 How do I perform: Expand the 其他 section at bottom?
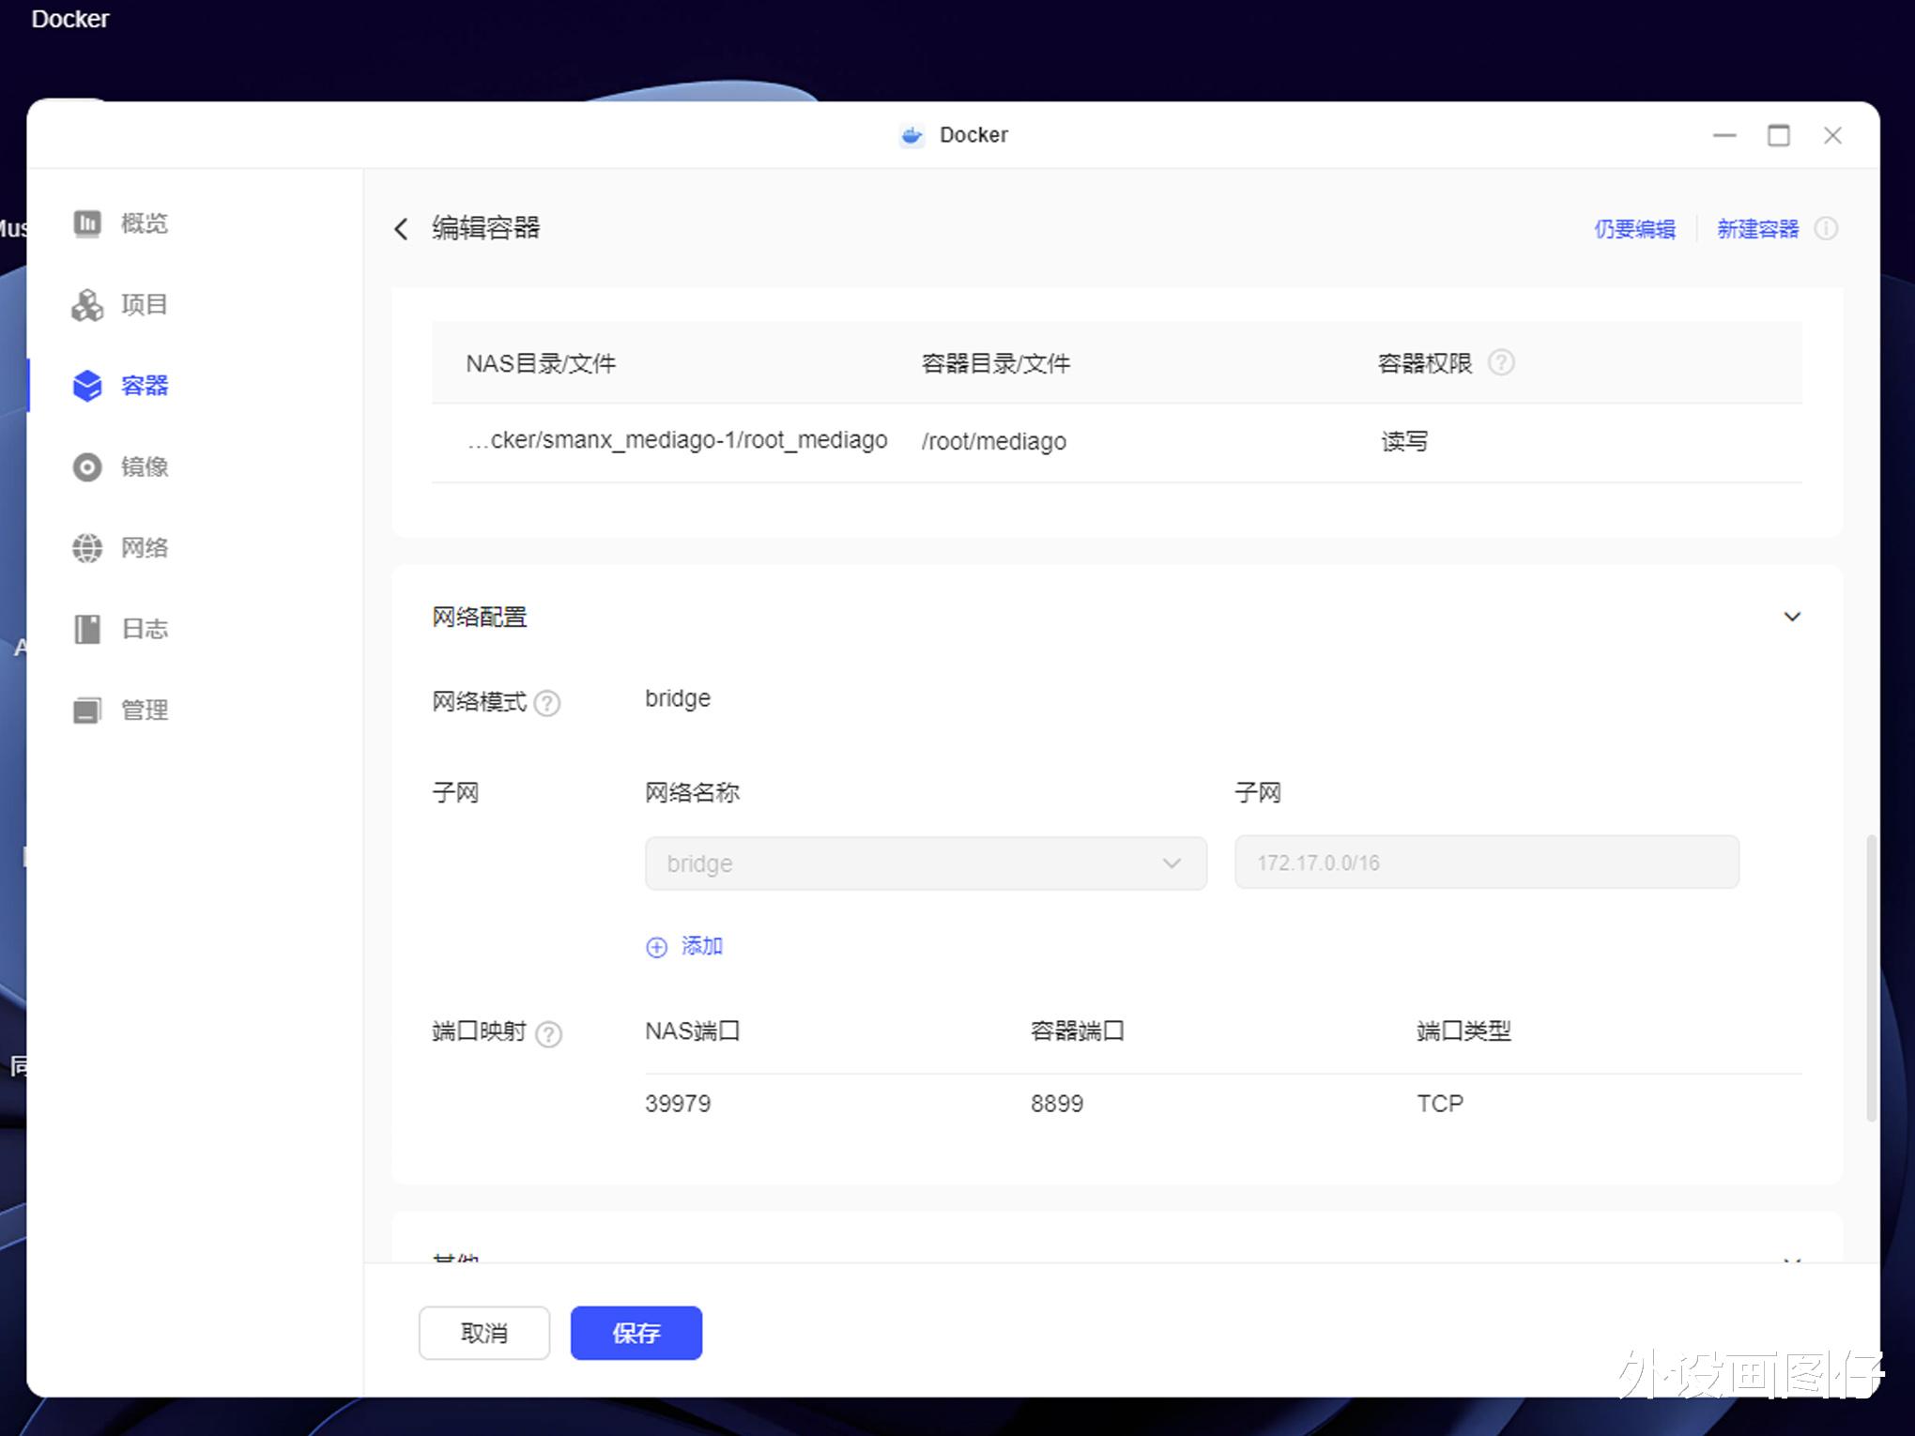(x=1791, y=1258)
